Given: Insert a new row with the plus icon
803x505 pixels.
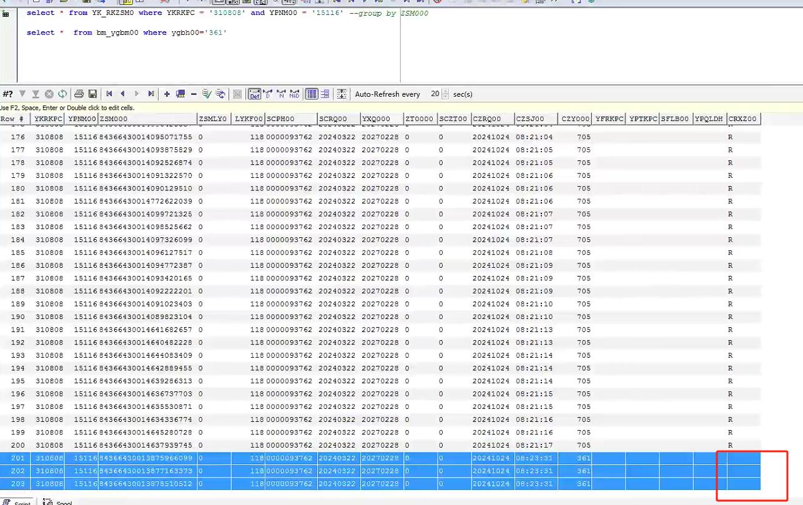Looking at the screenshot, I should (167, 94).
